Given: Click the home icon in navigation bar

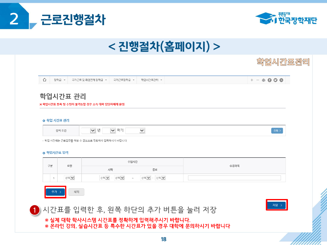Looking at the screenshot, I should click(x=45, y=80).
